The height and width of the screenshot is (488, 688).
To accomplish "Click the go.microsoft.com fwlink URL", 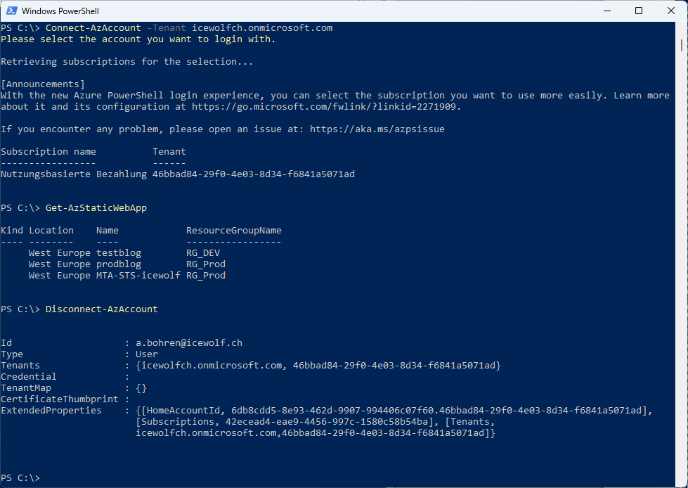I will [x=325, y=107].
